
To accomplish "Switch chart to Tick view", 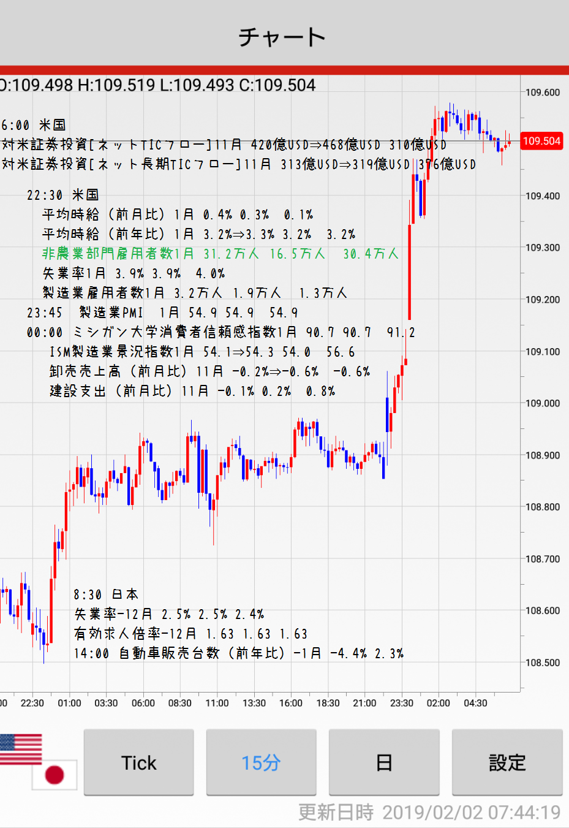I will coord(139,762).
